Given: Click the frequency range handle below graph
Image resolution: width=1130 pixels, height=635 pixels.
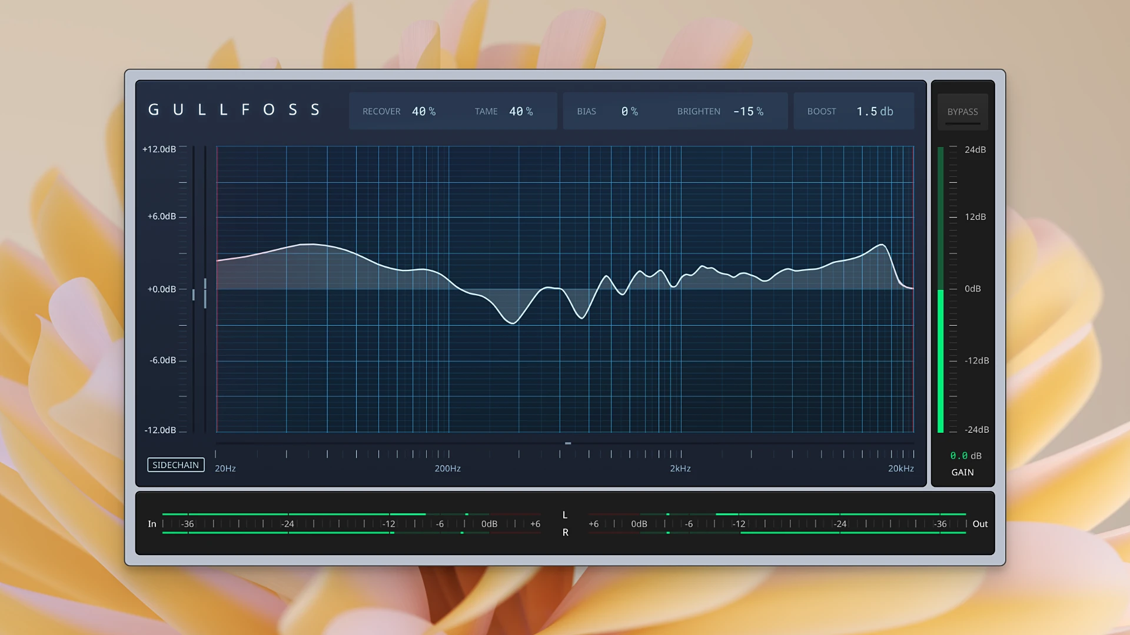Looking at the screenshot, I should tap(568, 443).
